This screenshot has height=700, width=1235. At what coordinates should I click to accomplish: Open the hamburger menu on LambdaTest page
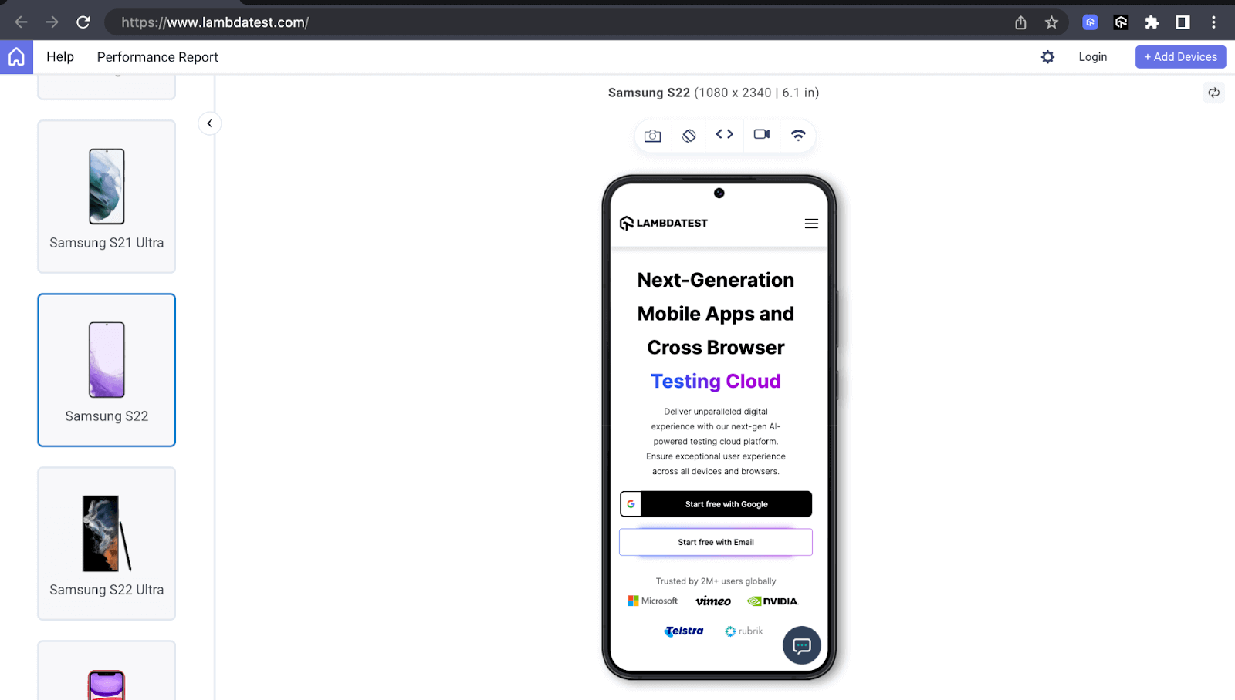[811, 224]
